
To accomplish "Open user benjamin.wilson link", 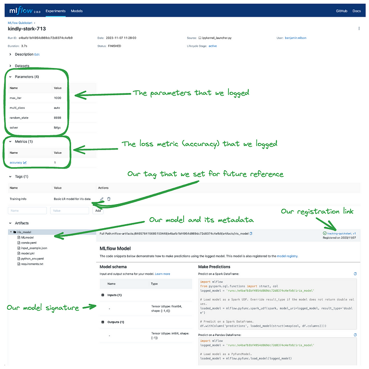I will (296, 38).
